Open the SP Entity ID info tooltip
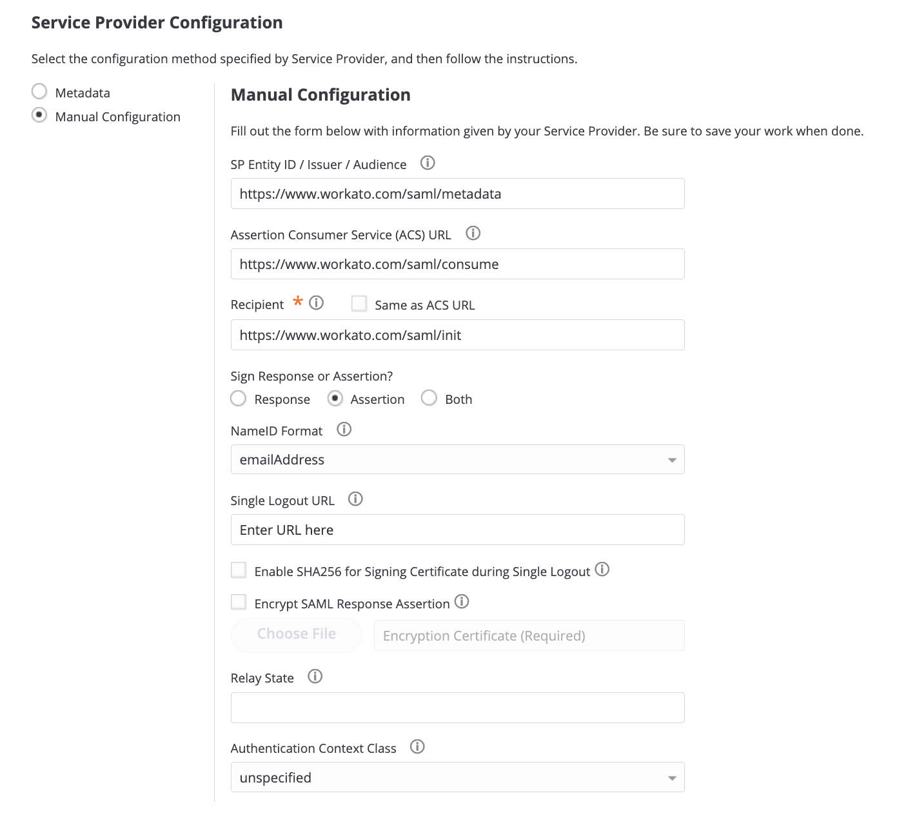 pos(427,163)
